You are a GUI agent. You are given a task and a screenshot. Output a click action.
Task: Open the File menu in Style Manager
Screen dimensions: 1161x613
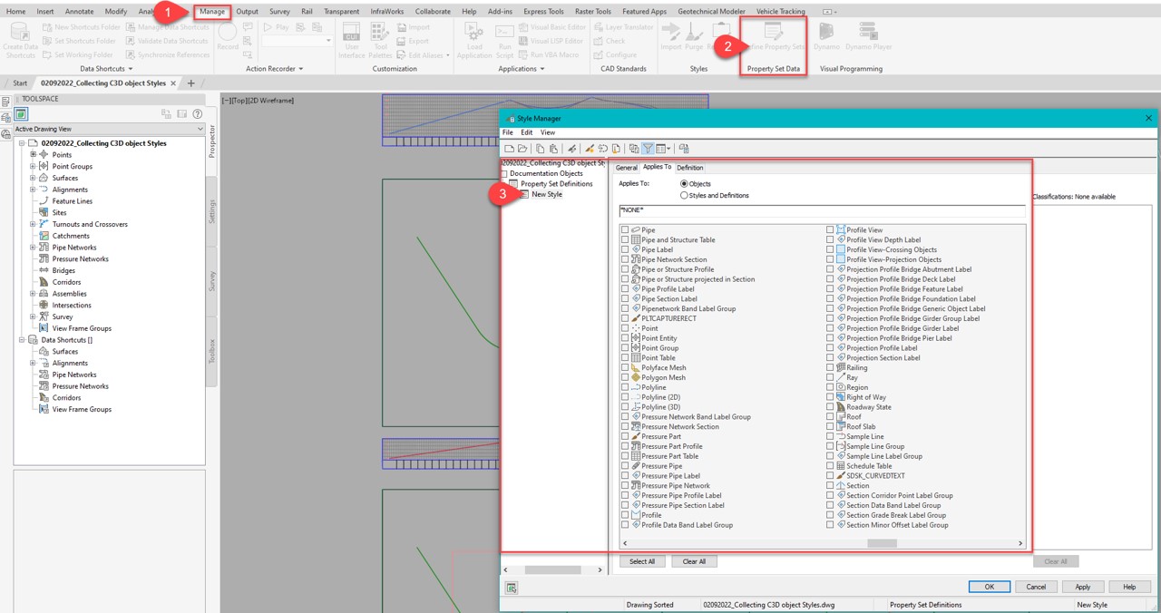(x=508, y=132)
